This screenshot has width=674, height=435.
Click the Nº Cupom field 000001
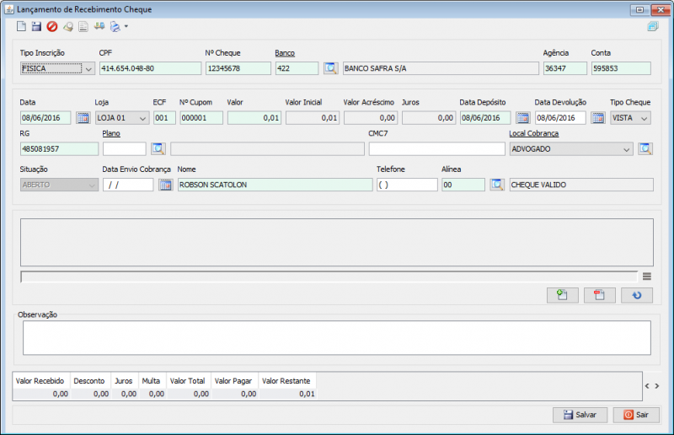(x=201, y=118)
